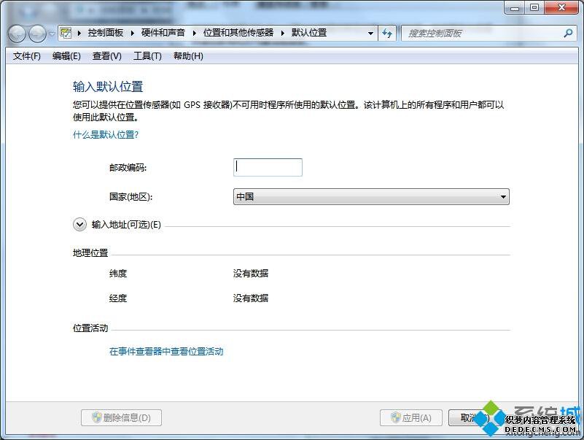Screen dimensions: 584x440
Task: Click the 纬度 label
Action: (118, 274)
